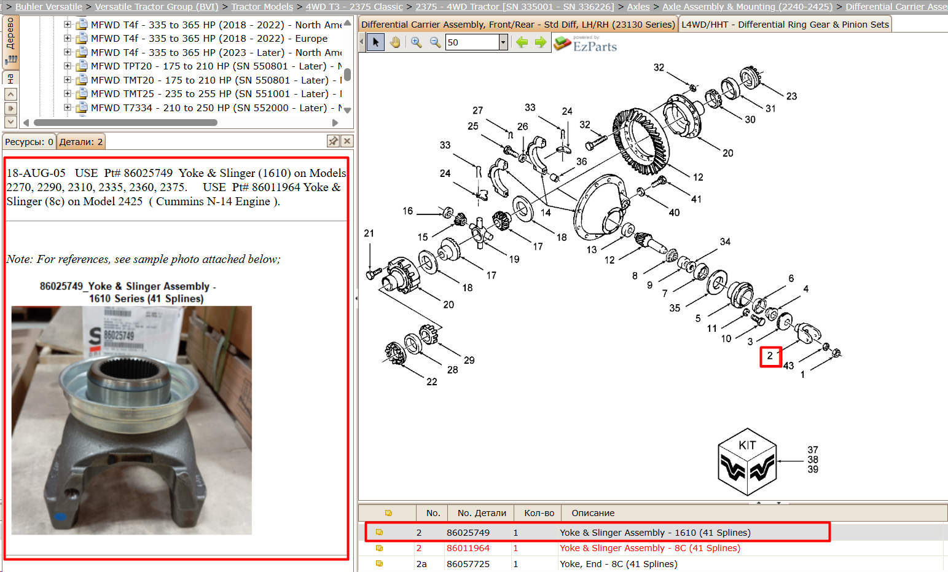Open Axles breadcrumb link

[x=638, y=7]
